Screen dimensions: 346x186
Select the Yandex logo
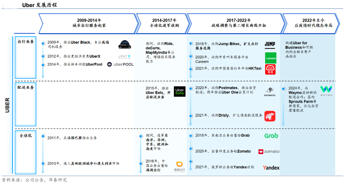[x=271, y=168]
